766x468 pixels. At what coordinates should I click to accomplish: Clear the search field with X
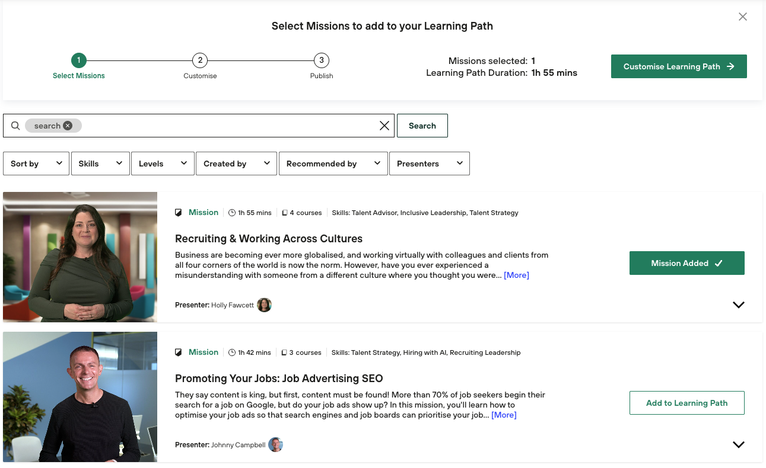tap(384, 126)
